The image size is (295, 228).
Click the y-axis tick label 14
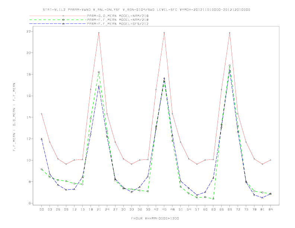click(28, 117)
